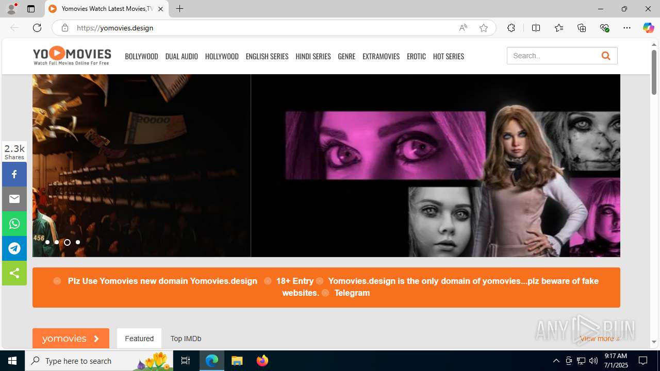Refresh the page in Edge
The width and height of the screenshot is (660, 371).
pyautogui.click(x=37, y=28)
